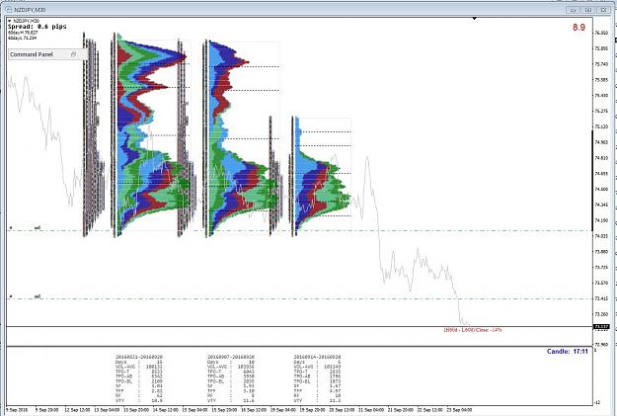617x416 pixels.
Task: Minimize the NZDJPY,M30 chart window
Action: (574, 10)
